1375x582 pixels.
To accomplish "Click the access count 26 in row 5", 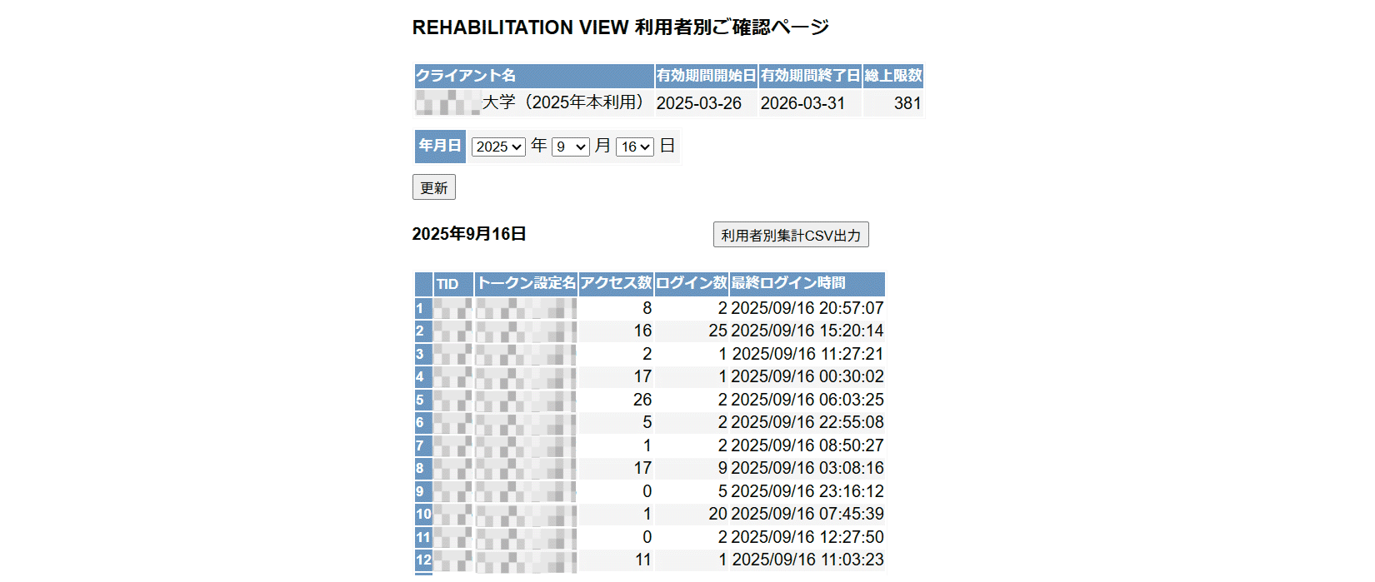I will point(642,400).
